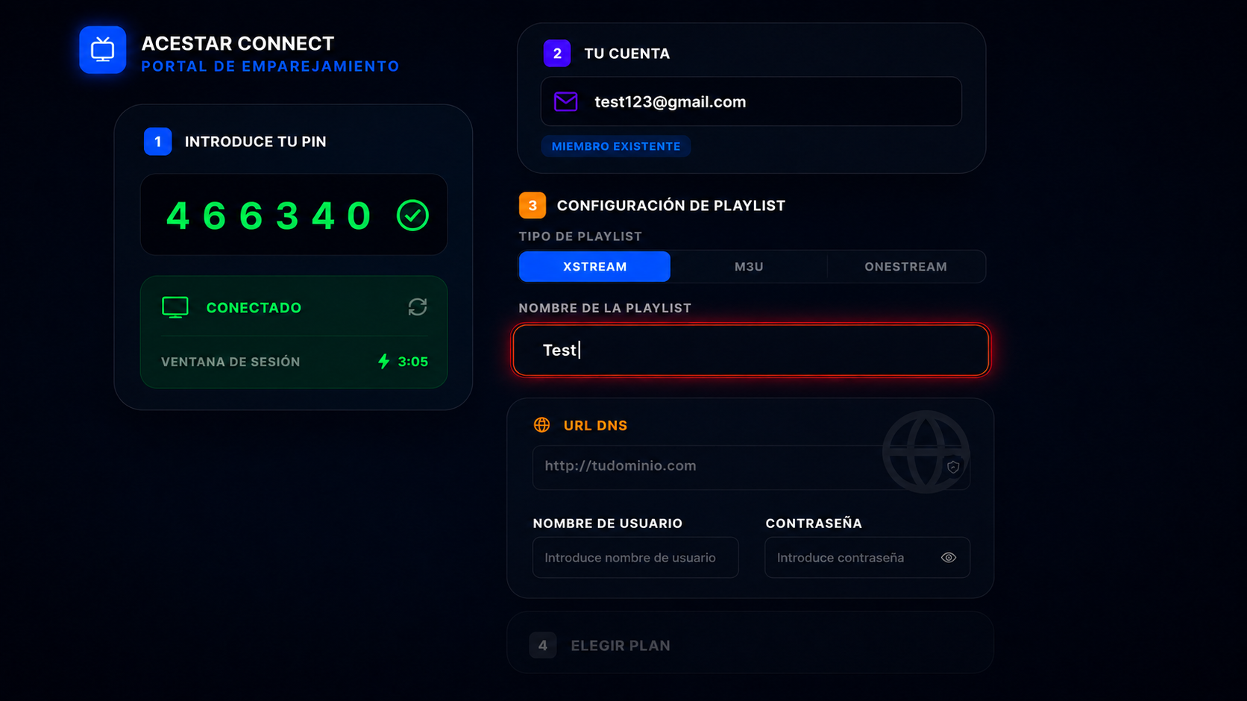Click the lightning bolt session timer icon

[x=383, y=362]
